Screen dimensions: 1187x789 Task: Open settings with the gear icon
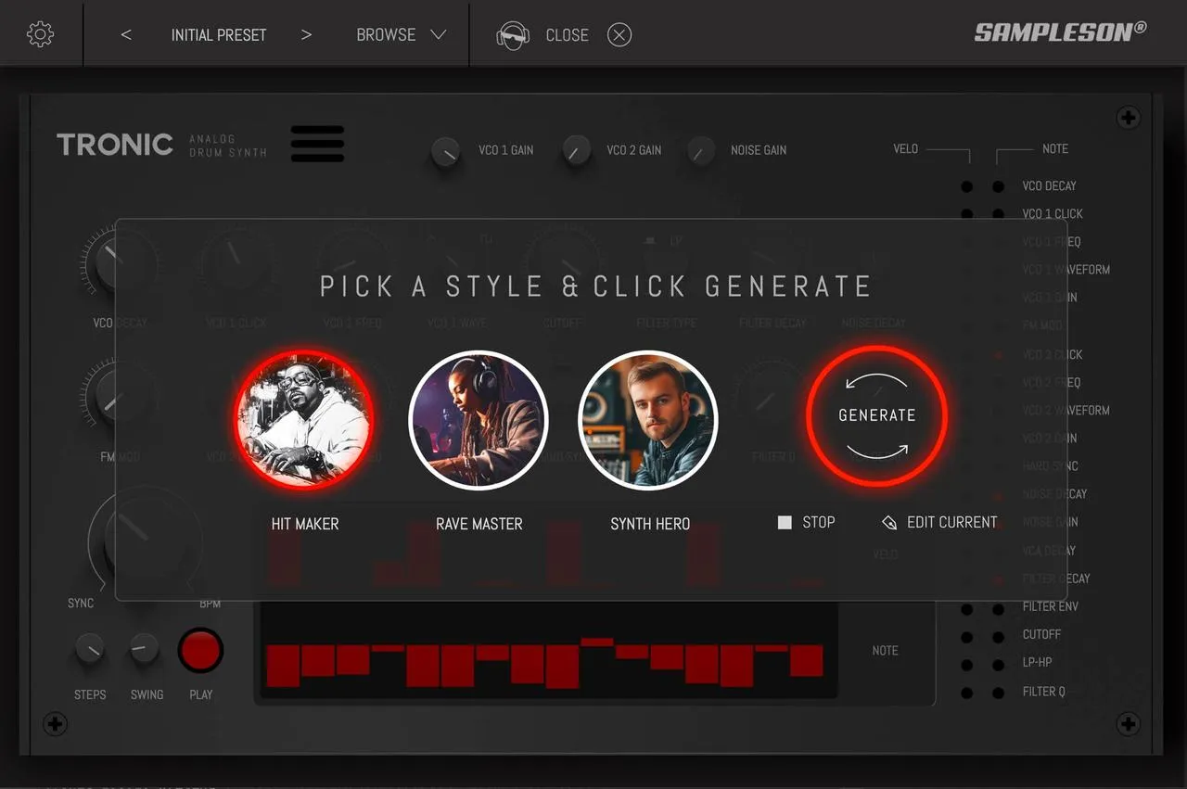tap(41, 34)
